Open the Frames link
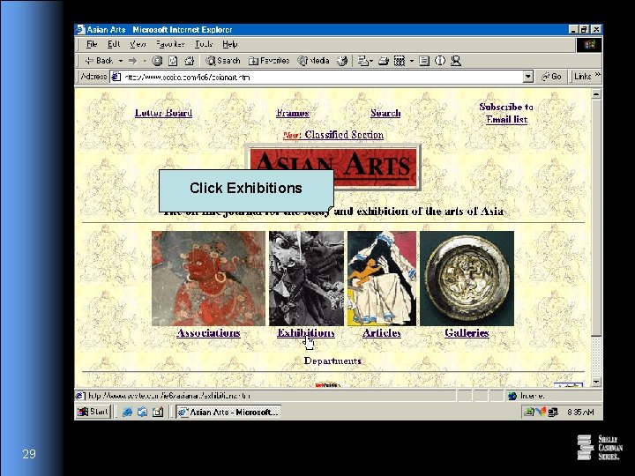This screenshot has width=635, height=476. pos(293,113)
